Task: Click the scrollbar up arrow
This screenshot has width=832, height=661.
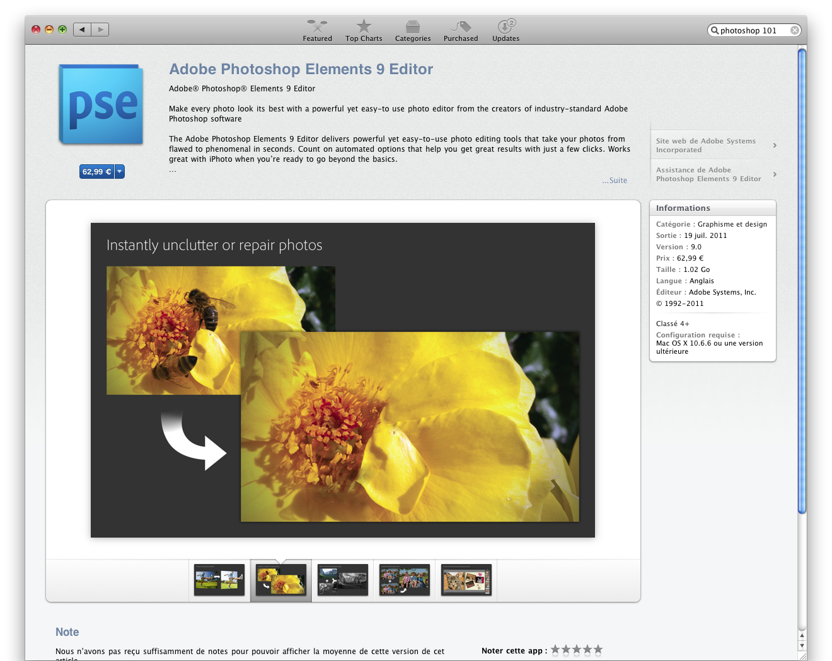Action: click(802, 635)
